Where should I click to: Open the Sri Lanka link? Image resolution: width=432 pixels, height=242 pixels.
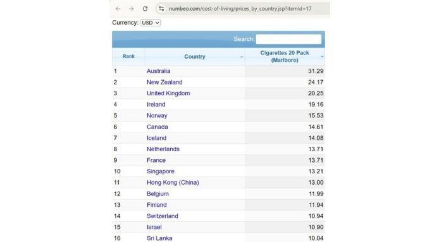[x=159, y=238]
